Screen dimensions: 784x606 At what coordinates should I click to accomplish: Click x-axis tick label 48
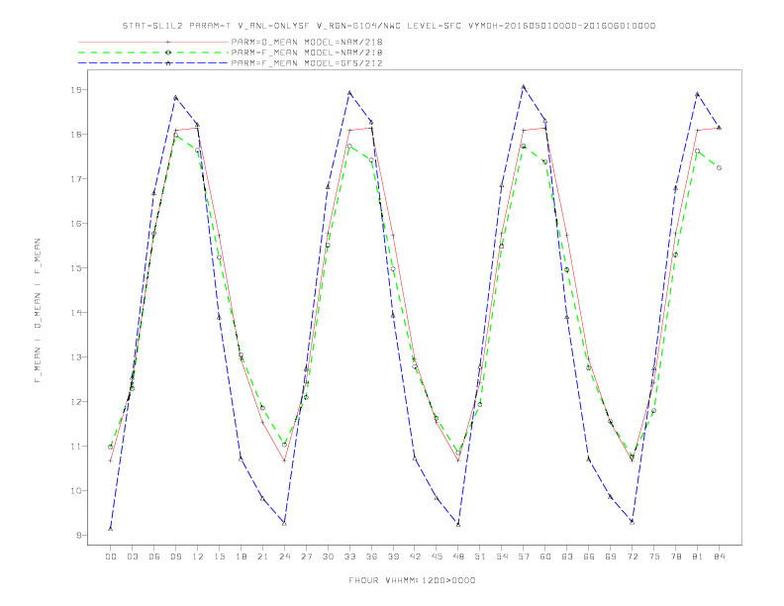point(458,556)
